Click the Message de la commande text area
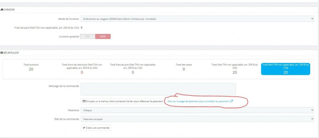 coord(158,89)
